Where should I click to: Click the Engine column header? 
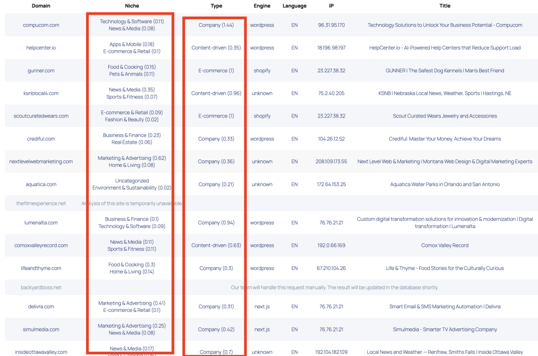pyautogui.click(x=262, y=6)
